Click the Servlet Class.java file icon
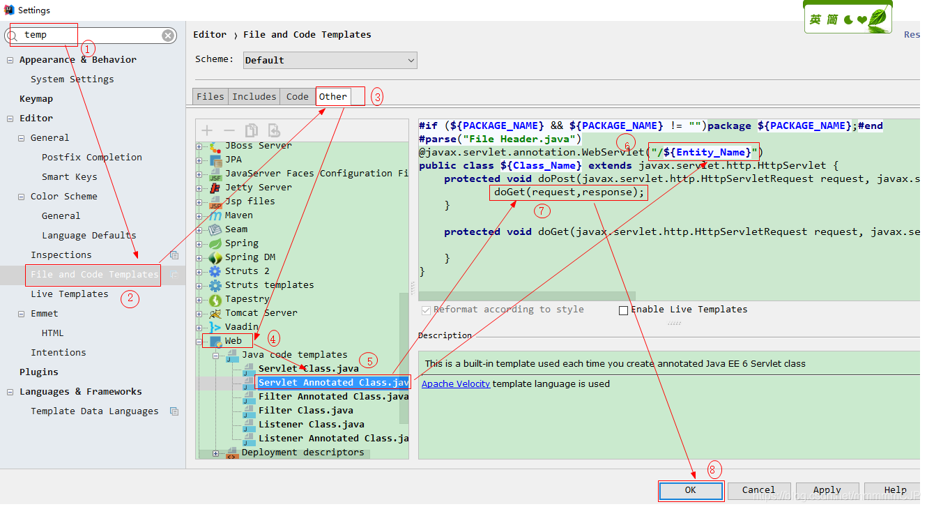The image size is (927, 509). click(249, 370)
